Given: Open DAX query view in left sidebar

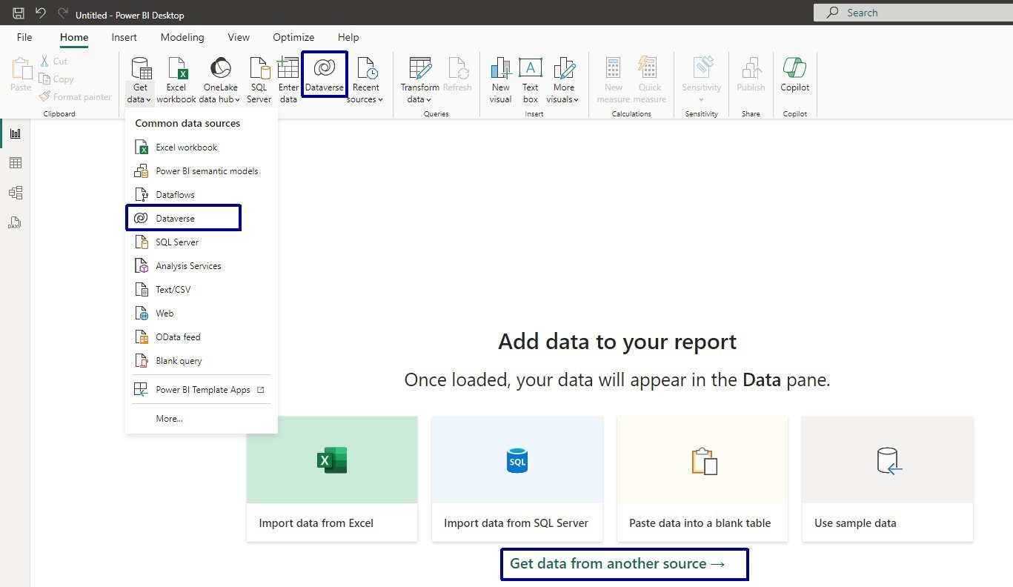Looking at the screenshot, I should (15, 222).
